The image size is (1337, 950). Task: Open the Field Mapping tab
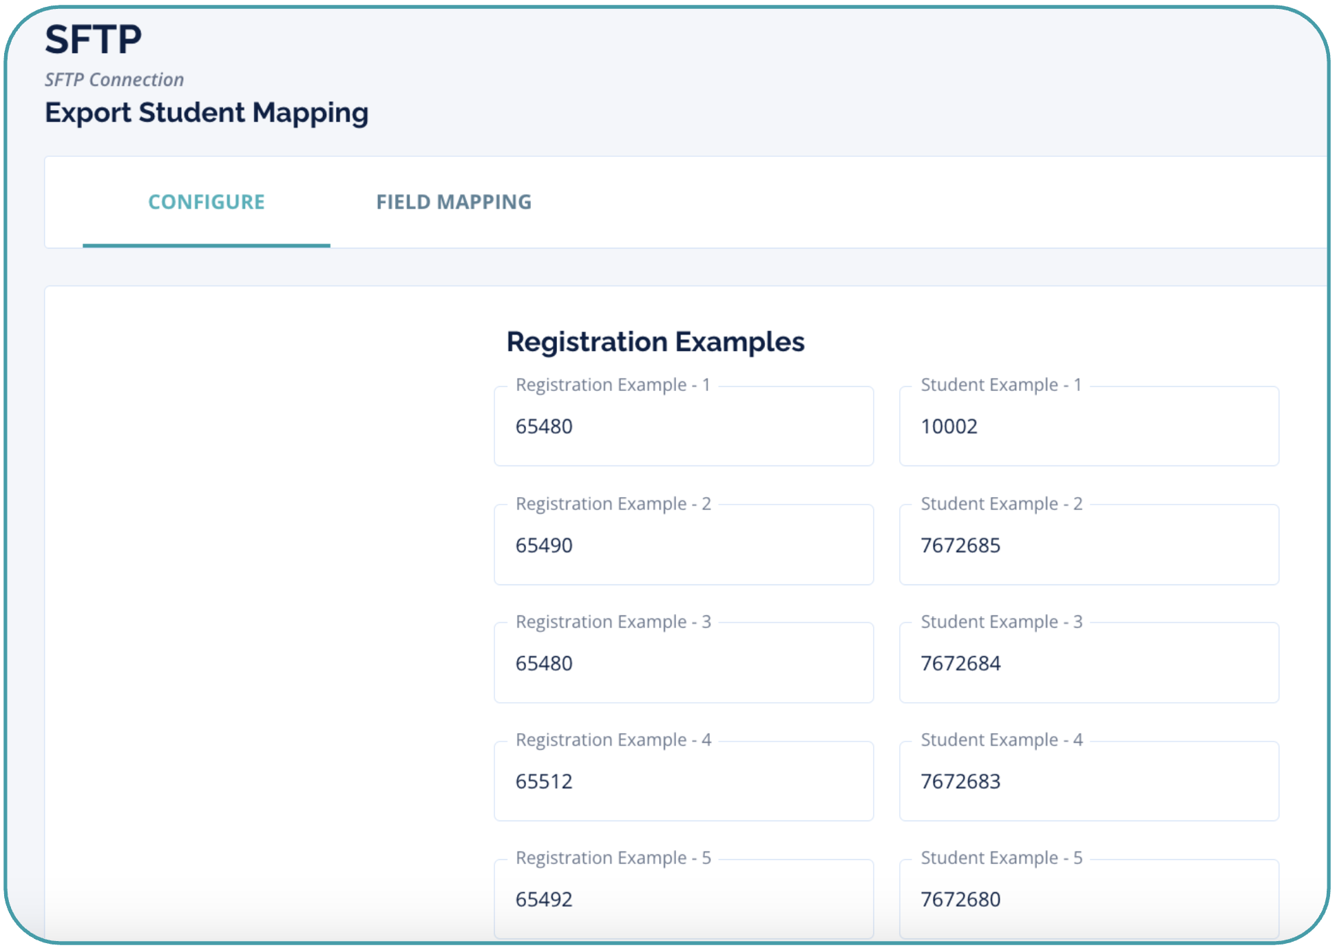point(454,202)
